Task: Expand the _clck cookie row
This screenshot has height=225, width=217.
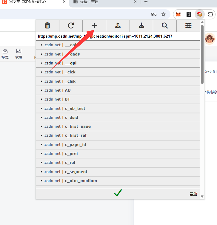Action: click(118, 72)
